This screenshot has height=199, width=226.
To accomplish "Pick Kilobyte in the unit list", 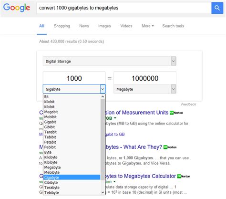I will pyautogui.click(x=72, y=157).
